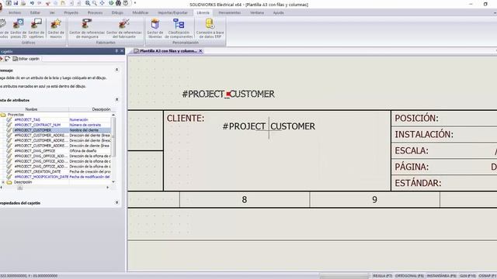497x279 pixels.
Task: Click column number 8 in the drawing
Action: point(245,200)
